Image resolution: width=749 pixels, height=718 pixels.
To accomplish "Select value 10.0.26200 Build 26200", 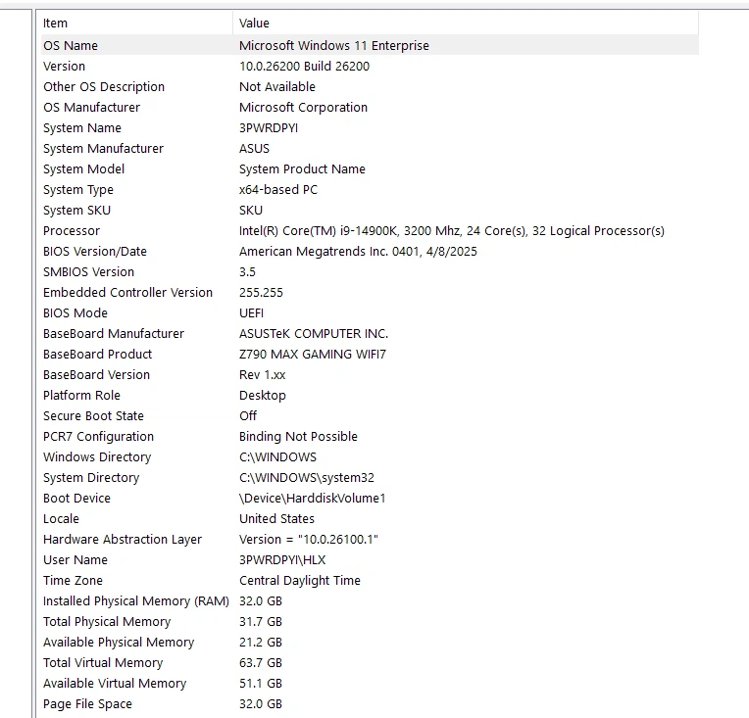I will point(304,66).
